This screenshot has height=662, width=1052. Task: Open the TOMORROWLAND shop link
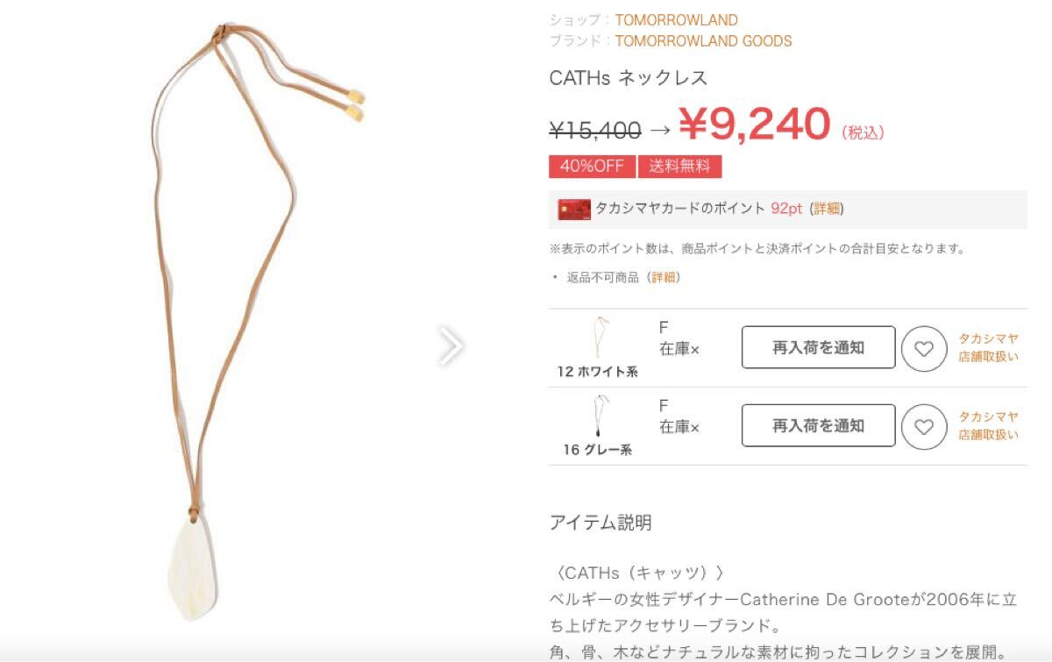coord(676,19)
